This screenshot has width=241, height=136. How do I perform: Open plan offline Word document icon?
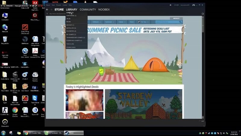tap(35, 41)
